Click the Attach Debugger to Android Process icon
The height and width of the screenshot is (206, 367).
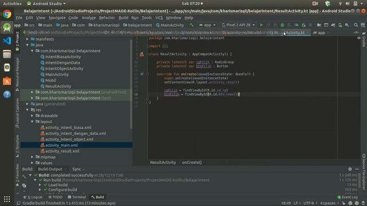303,25
